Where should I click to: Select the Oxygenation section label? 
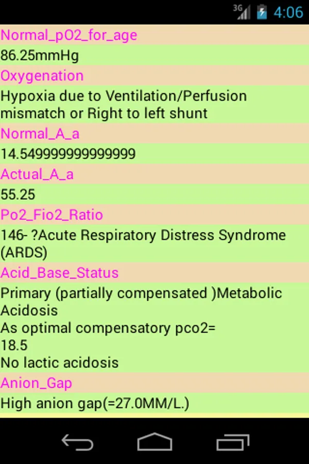click(x=42, y=76)
